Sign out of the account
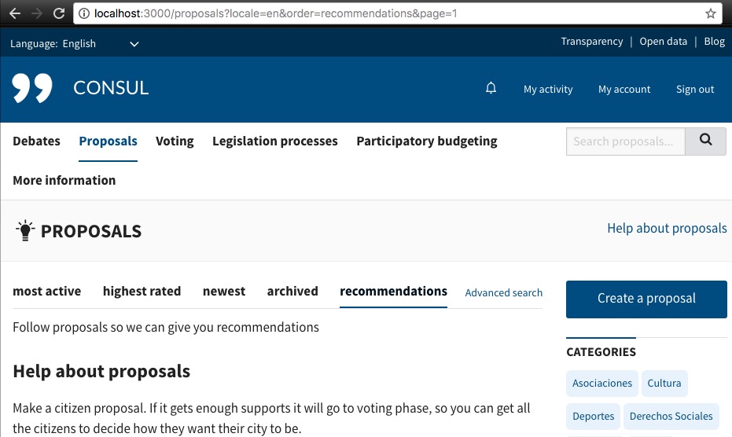The image size is (732, 437). (695, 90)
